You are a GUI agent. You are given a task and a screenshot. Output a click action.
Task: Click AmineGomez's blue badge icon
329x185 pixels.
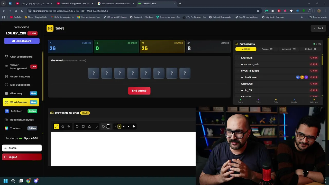pos(298,77)
